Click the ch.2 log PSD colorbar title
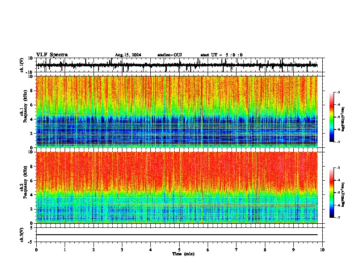This screenshot has height=280, width=363. 343,194
